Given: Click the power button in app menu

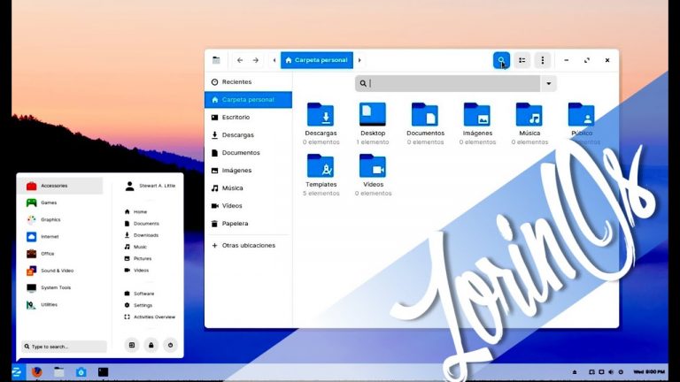Looking at the screenshot, I should coord(170,345).
